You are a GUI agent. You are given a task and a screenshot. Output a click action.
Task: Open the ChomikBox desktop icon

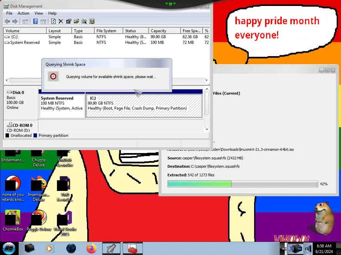[x=13, y=221]
